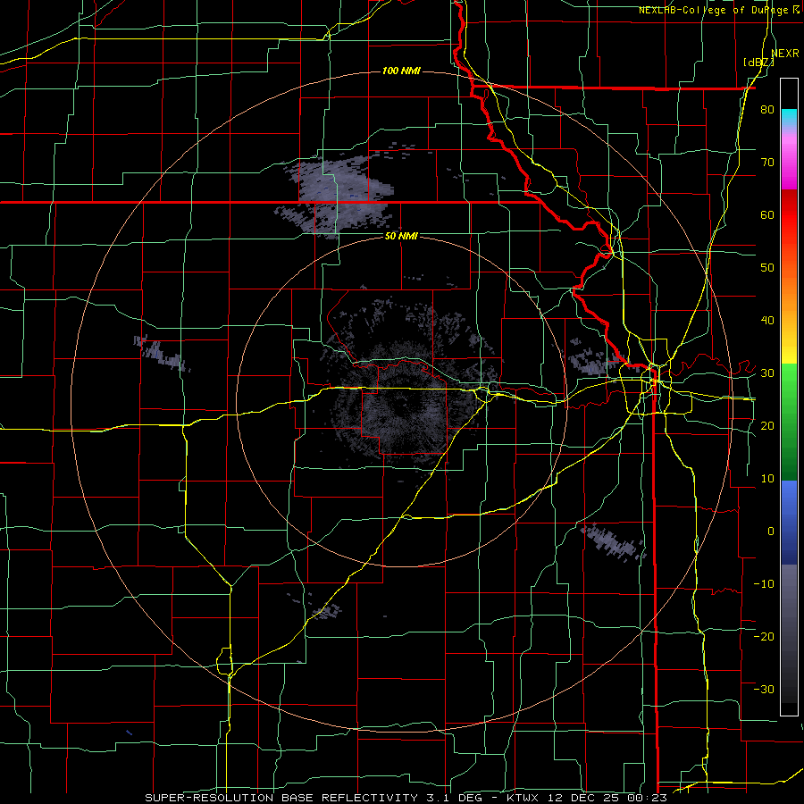The height and width of the screenshot is (804, 804).
Task: Click the green band of the reflectivity color bar
Action: [789, 422]
